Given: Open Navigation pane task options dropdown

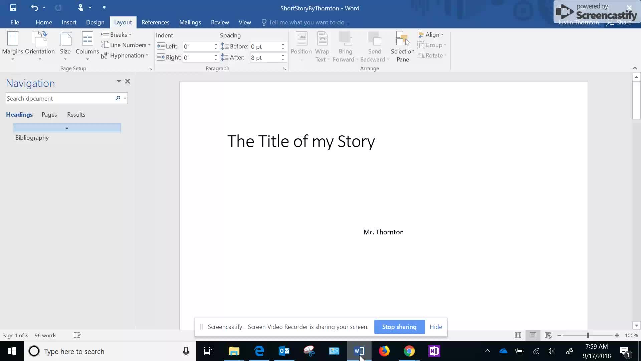Looking at the screenshot, I should pos(119,81).
